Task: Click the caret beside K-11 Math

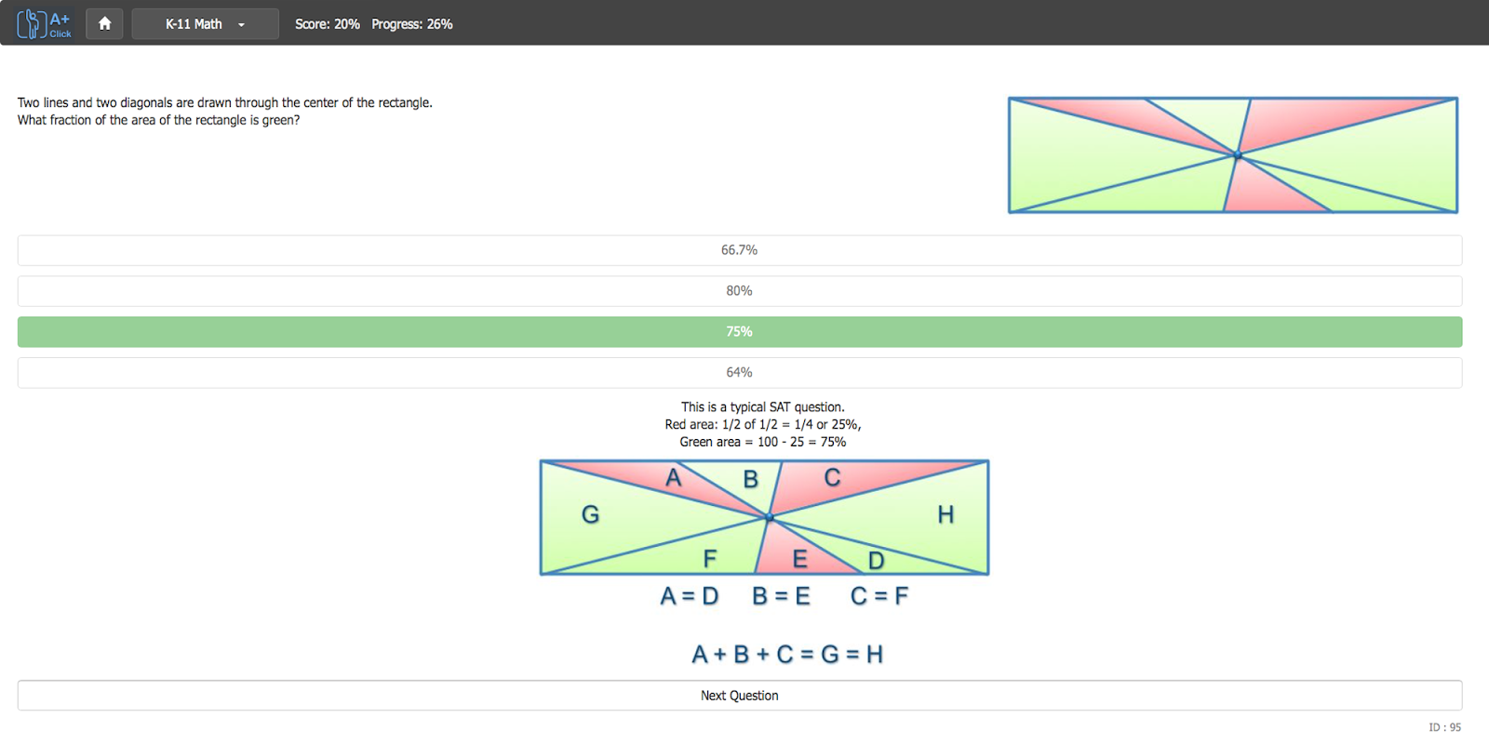Action: tap(241, 24)
